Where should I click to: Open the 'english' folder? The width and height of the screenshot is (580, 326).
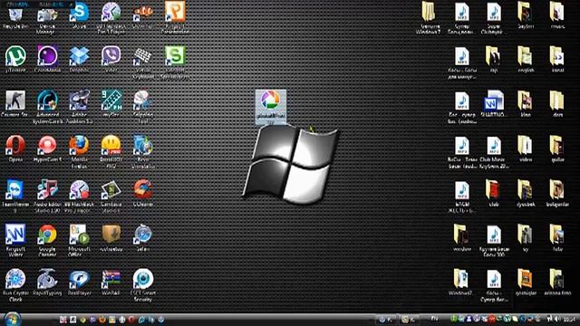pyautogui.click(x=526, y=59)
